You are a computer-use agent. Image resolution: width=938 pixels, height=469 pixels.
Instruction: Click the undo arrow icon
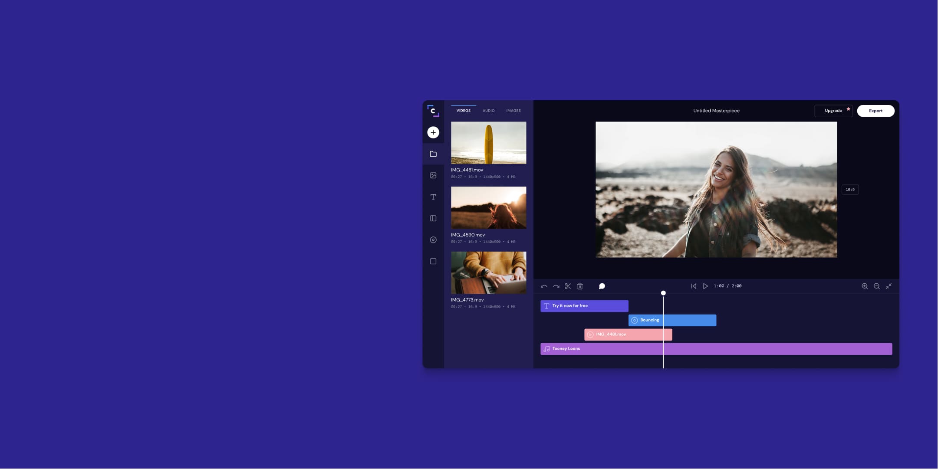point(544,286)
